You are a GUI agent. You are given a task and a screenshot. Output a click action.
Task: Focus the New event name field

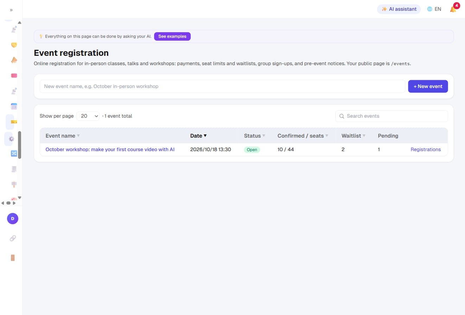pos(222,86)
